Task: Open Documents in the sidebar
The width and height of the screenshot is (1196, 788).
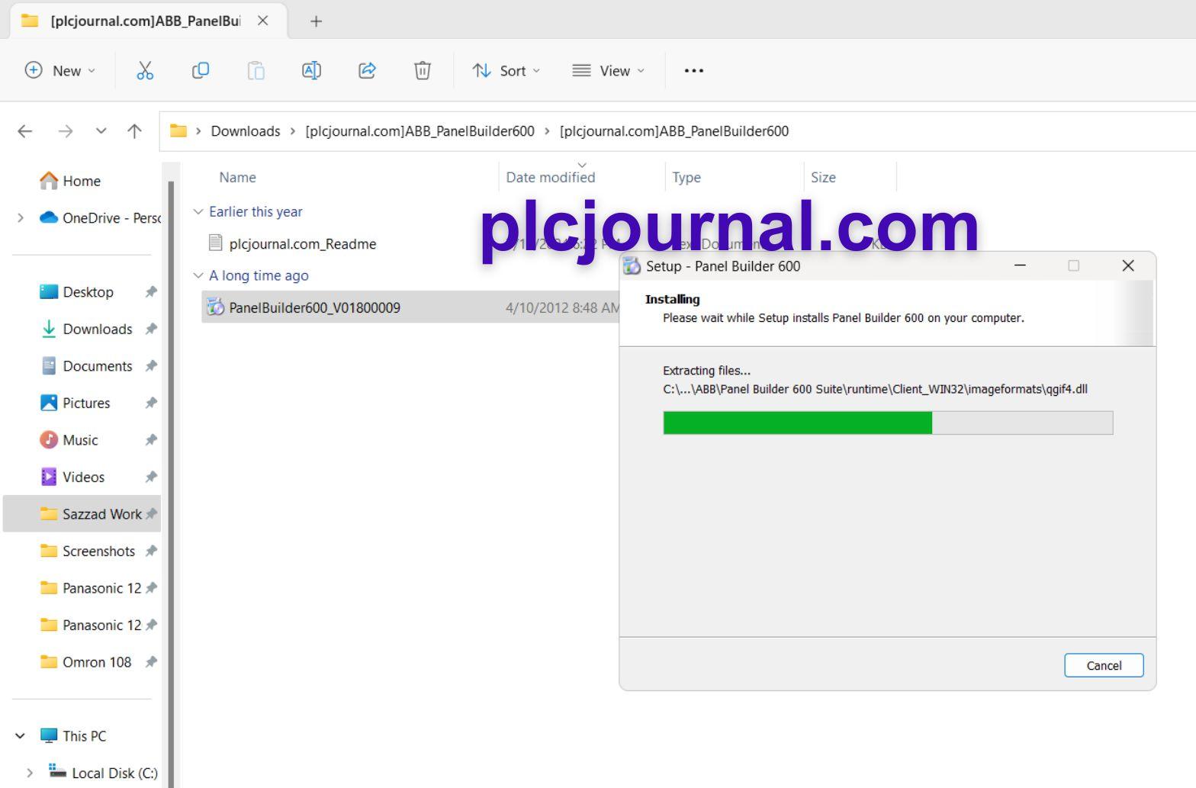Action: coord(98,366)
